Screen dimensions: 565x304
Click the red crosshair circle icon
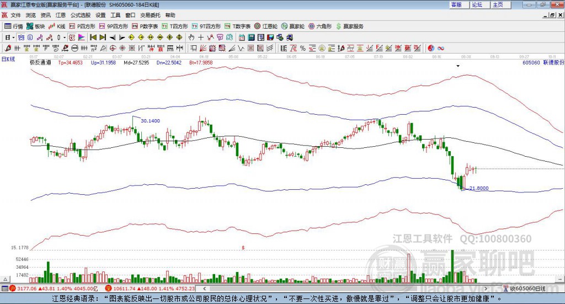click(113, 48)
